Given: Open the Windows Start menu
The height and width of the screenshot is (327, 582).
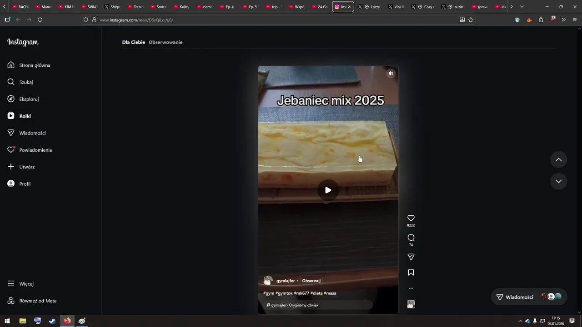Looking at the screenshot, I should tap(7, 321).
